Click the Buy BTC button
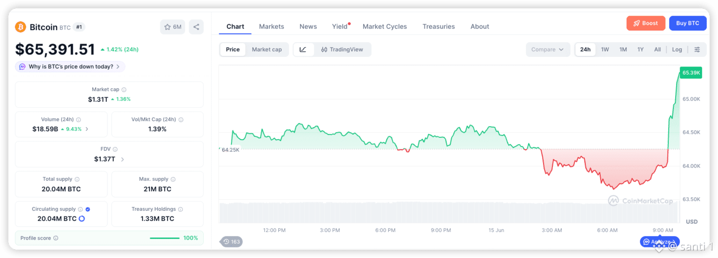Screen dimensions: 718x258 pyautogui.click(x=687, y=23)
